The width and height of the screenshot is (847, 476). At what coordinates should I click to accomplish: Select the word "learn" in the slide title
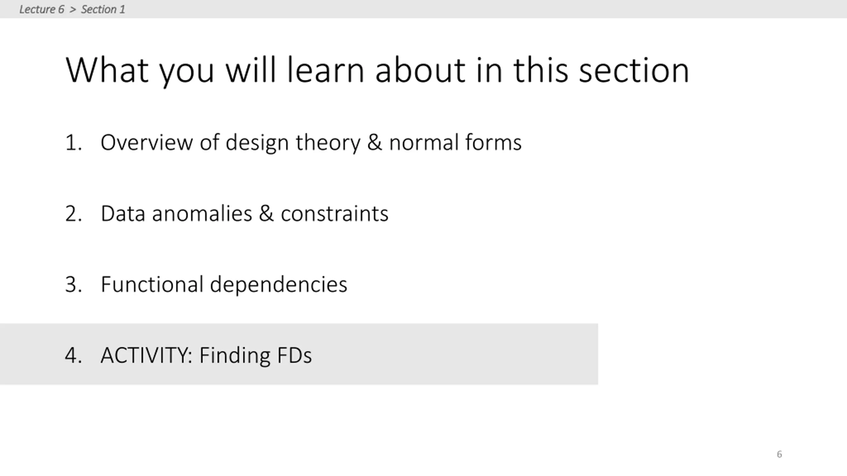coord(325,70)
